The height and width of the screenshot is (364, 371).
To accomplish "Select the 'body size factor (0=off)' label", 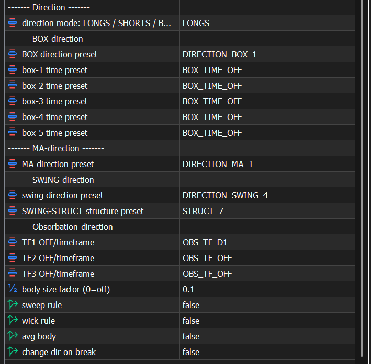I will coord(66,290).
